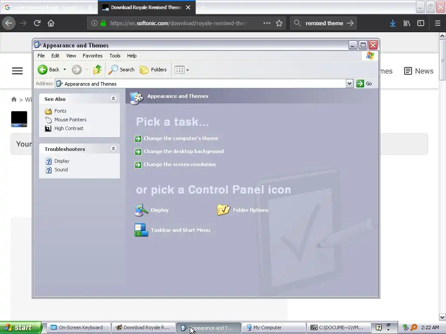Viewport: 446px width, 334px height.
Task: Open the Back history dropdown arrow
Action: [64, 70]
